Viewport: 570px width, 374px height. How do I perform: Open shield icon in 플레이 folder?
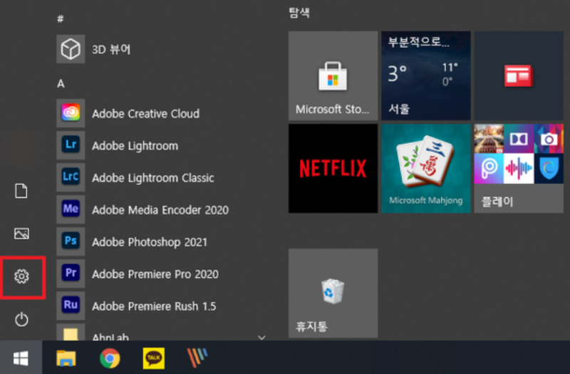549,169
